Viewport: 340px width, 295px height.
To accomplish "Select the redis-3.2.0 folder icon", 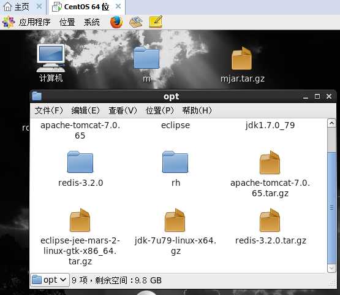I will [x=80, y=162].
